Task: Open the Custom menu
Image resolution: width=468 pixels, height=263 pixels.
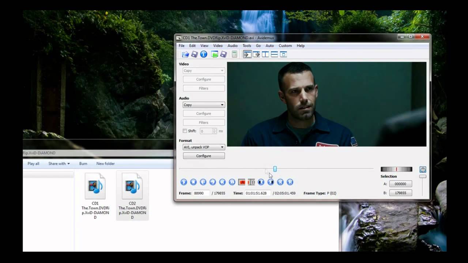Action: (285, 46)
